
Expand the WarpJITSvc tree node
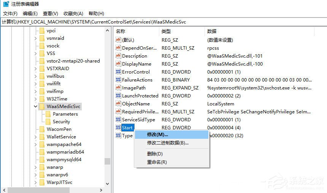point(35,183)
